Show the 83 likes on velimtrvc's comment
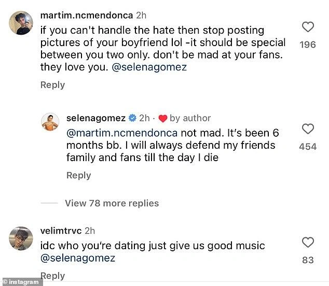The width and height of the screenshot is (329, 286). [x=308, y=260]
